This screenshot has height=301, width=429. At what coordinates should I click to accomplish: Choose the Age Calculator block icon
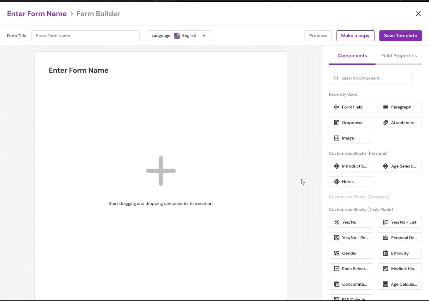click(386, 284)
